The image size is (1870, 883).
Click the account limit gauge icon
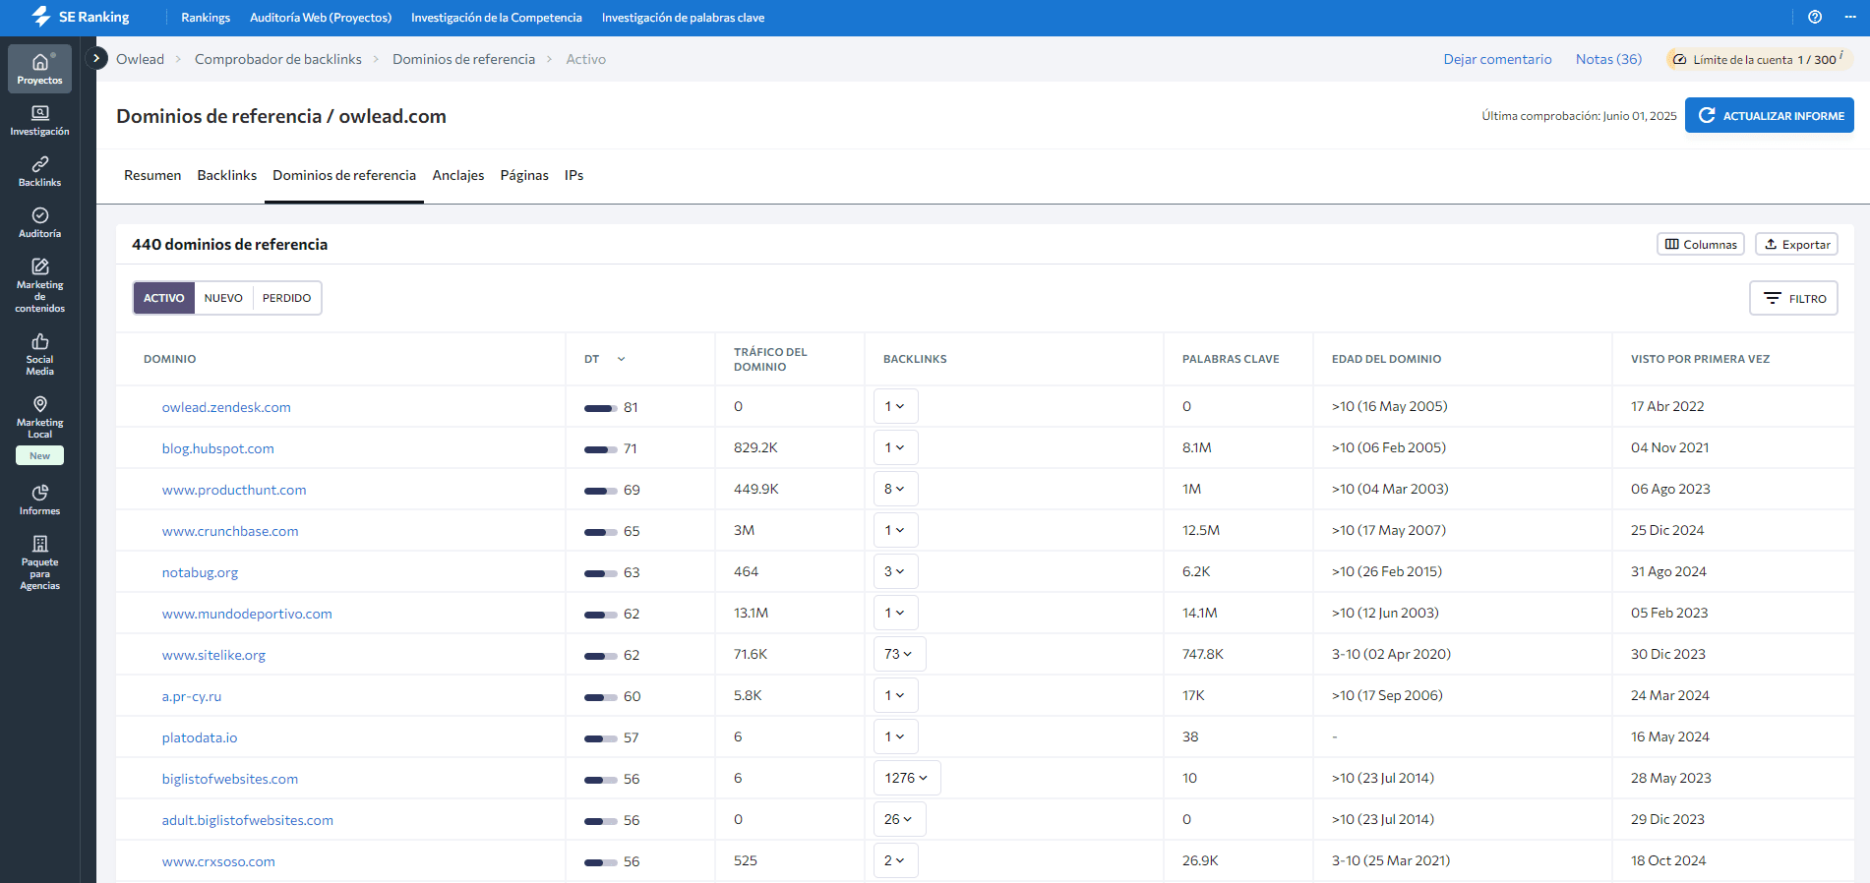[1680, 59]
